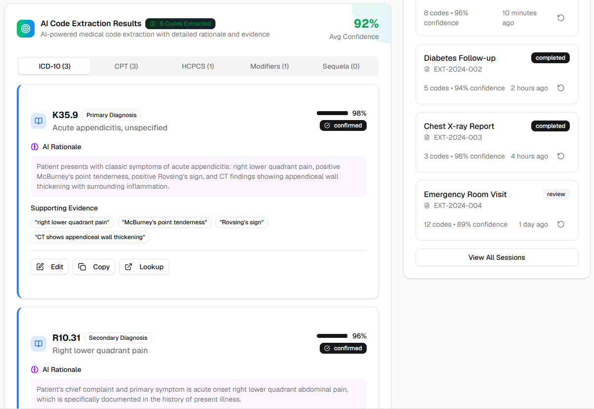Image resolution: width=594 pixels, height=409 pixels.
Task: Click the AI Code Extraction target logo icon
Action: [26, 29]
